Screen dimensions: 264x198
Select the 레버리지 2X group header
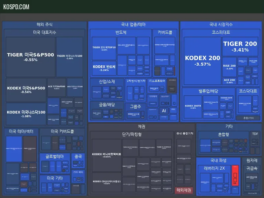click(214, 168)
